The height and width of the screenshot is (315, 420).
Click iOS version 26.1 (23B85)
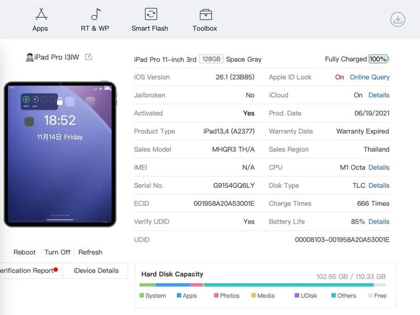[235, 77]
